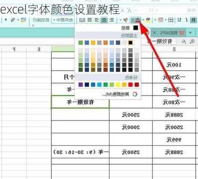Click the highlighted center-align icon
This screenshot has width=198, height=179.
(x=104, y=20)
